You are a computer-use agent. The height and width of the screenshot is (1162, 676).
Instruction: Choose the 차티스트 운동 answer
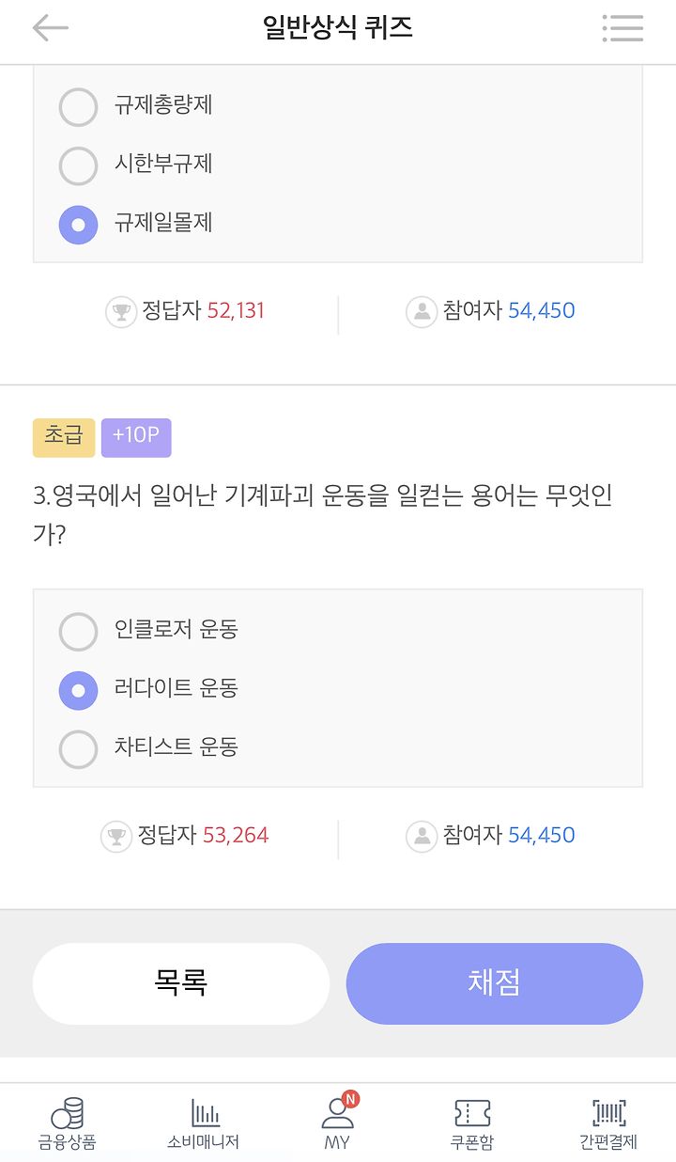coord(79,749)
